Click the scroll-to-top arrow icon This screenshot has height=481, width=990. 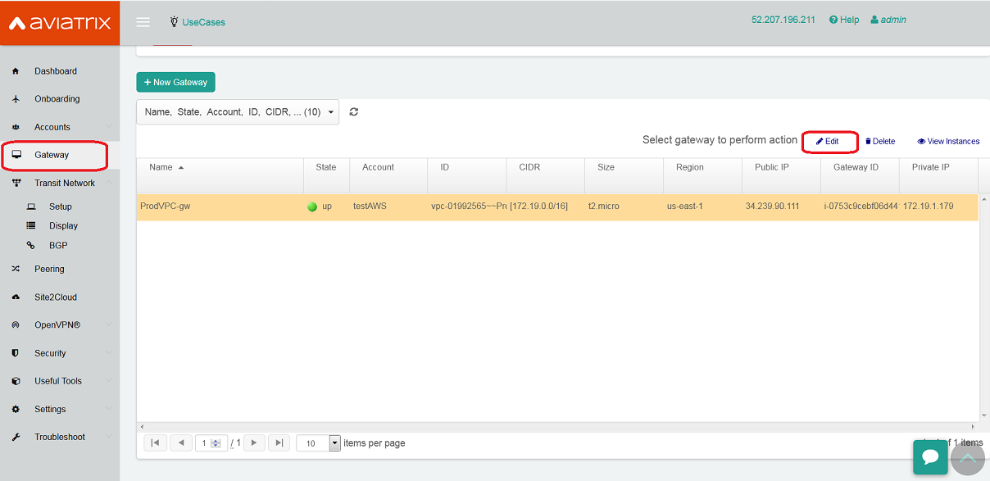(968, 458)
